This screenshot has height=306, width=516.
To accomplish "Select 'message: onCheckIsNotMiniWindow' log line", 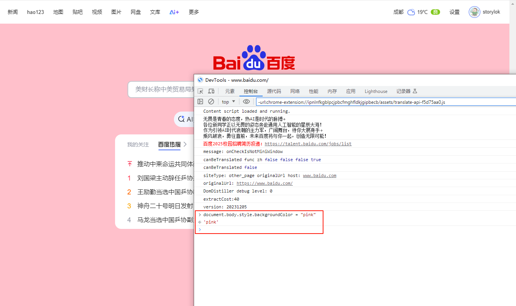I will click(243, 151).
